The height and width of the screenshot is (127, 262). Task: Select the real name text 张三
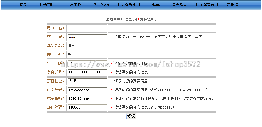[71, 46]
